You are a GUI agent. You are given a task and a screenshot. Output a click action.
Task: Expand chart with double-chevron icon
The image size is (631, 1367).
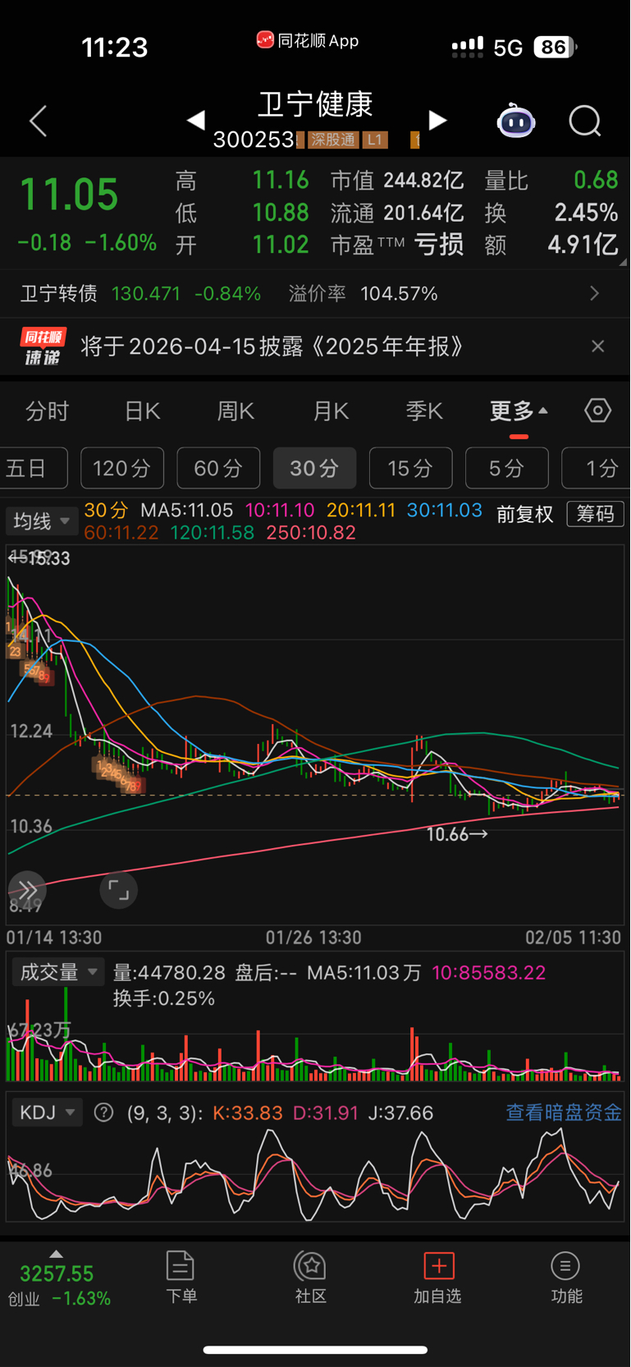pos(27,890)
